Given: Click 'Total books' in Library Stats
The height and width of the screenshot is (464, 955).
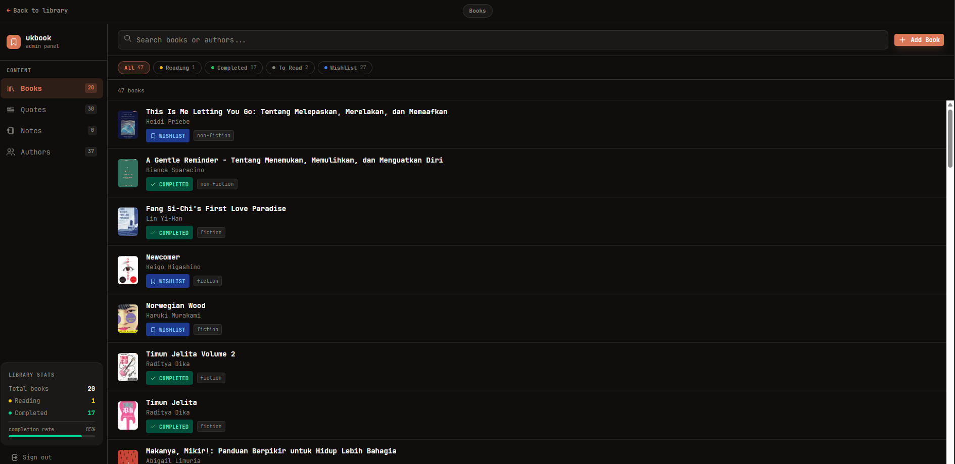Looking at the screenshot, I should coord(29,389).
